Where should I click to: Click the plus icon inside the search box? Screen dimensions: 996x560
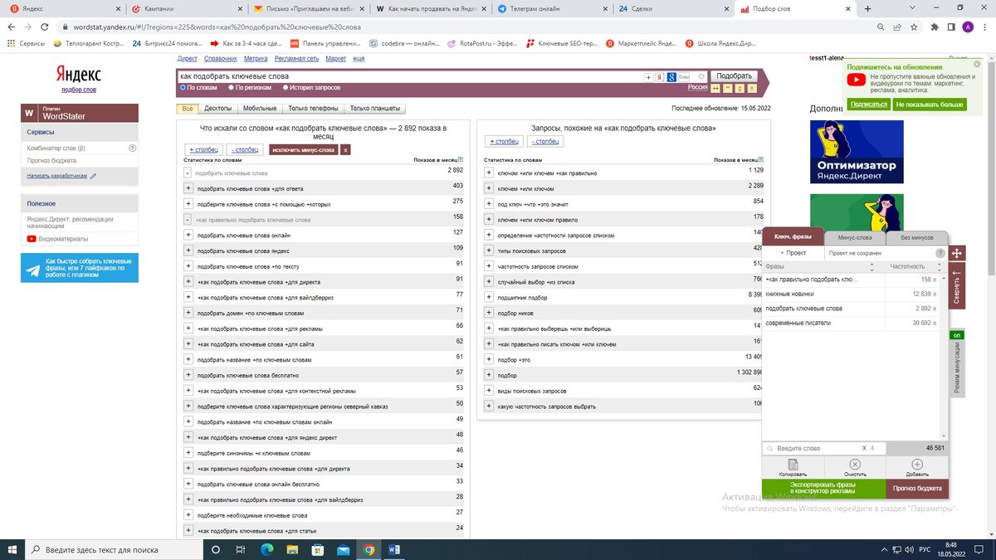(648, 76)
